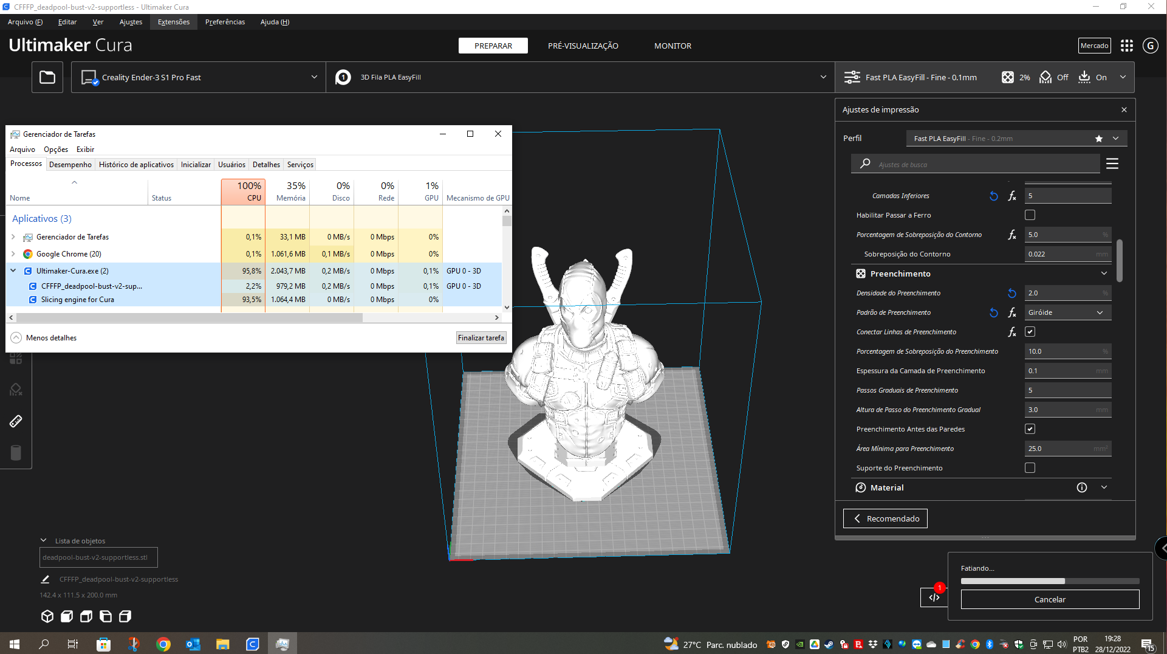Collapse the Material section chevron
This screenshot has width=1167, height=654.
[x=1104, y=487]
